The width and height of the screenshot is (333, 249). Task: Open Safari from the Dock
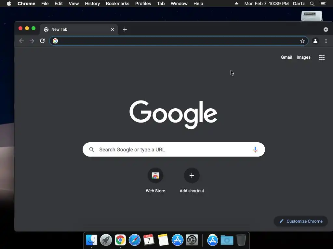[135, 240]
